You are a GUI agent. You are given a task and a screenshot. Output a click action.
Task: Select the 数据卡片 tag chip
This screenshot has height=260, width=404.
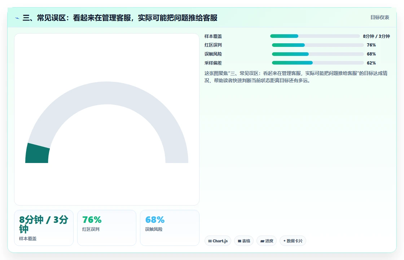(x=293, y=241)
